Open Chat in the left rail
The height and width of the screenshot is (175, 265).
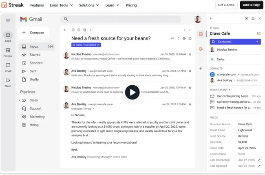(8, 67)
